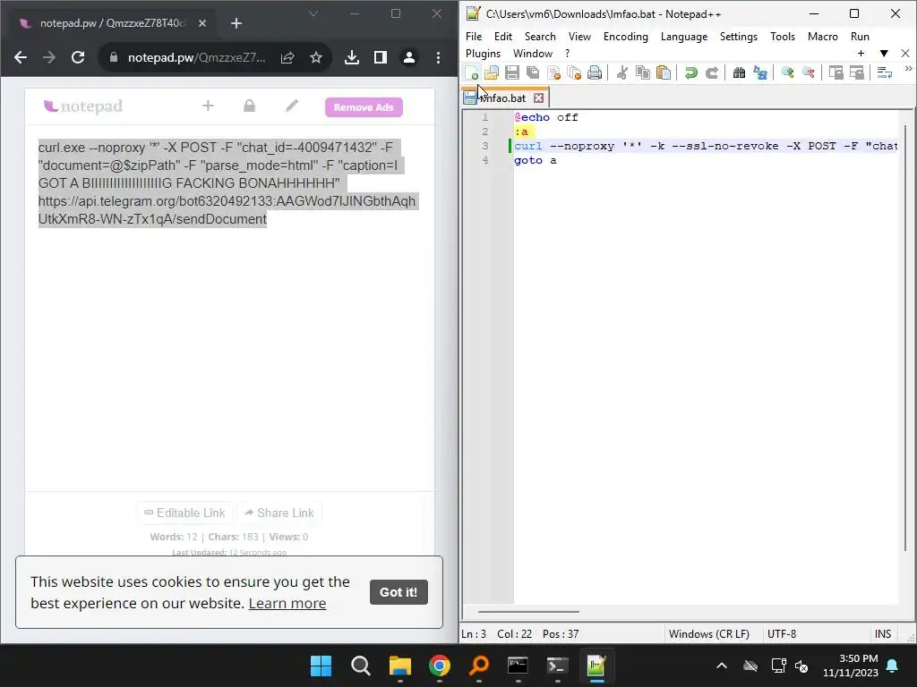The width and height of the screenshot is (917, 687).
Task: Redo the edit with the Redo icon
Action: click(712, 72)
